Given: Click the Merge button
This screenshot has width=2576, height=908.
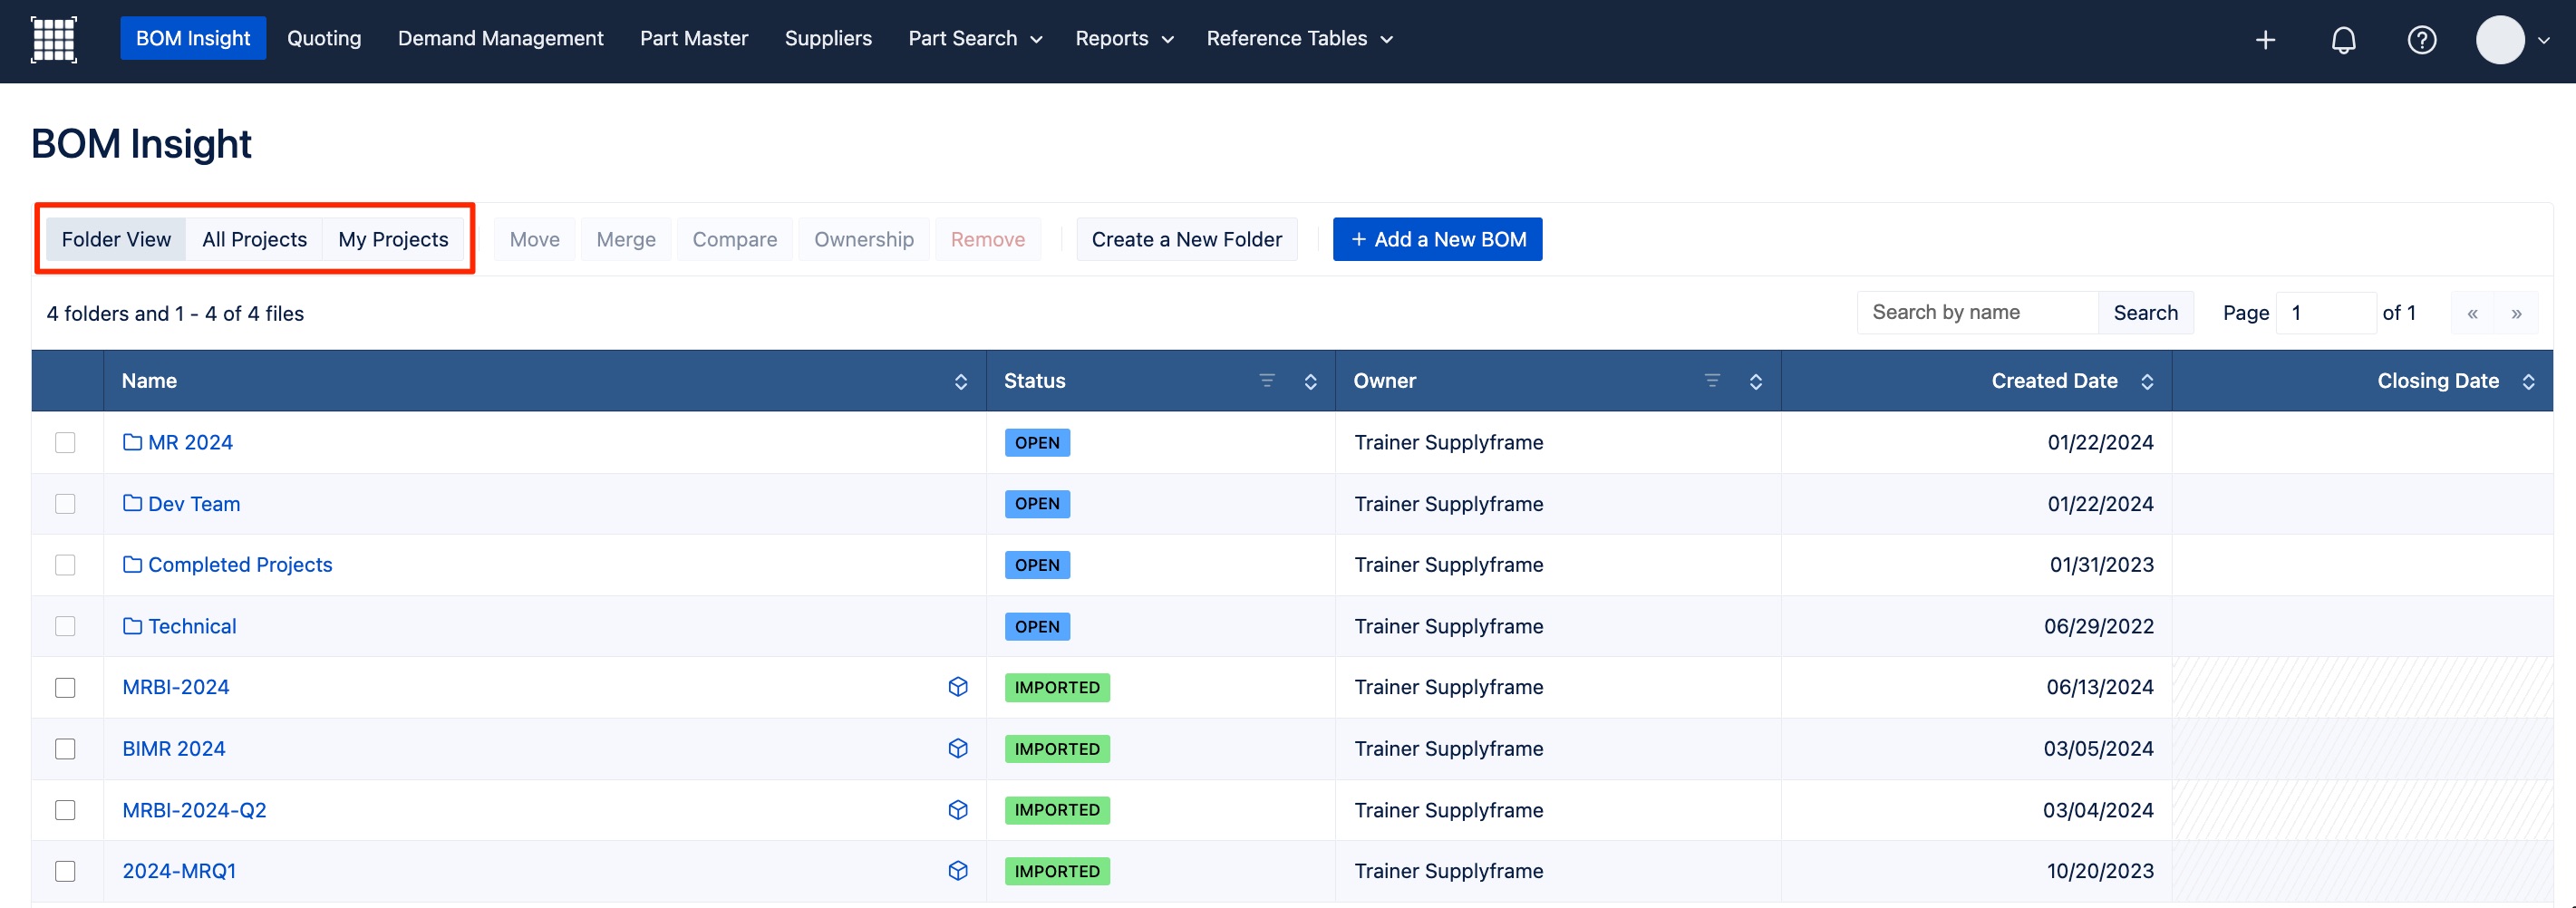Looking at the screenshot, I should pos(626,239).
